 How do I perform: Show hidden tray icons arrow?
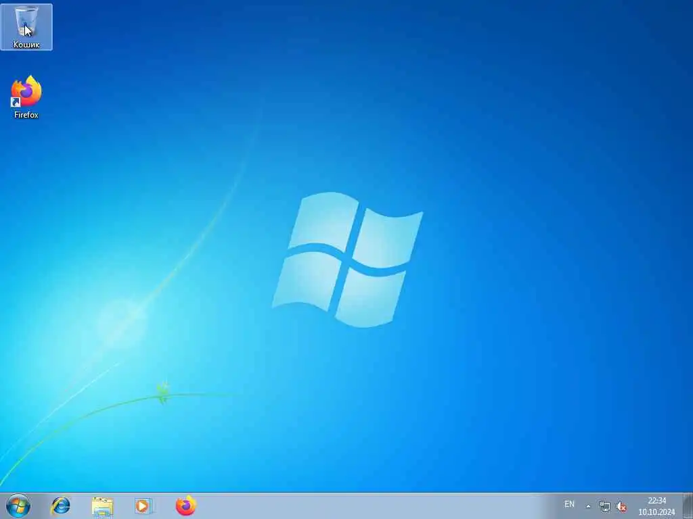pos(588,506)
